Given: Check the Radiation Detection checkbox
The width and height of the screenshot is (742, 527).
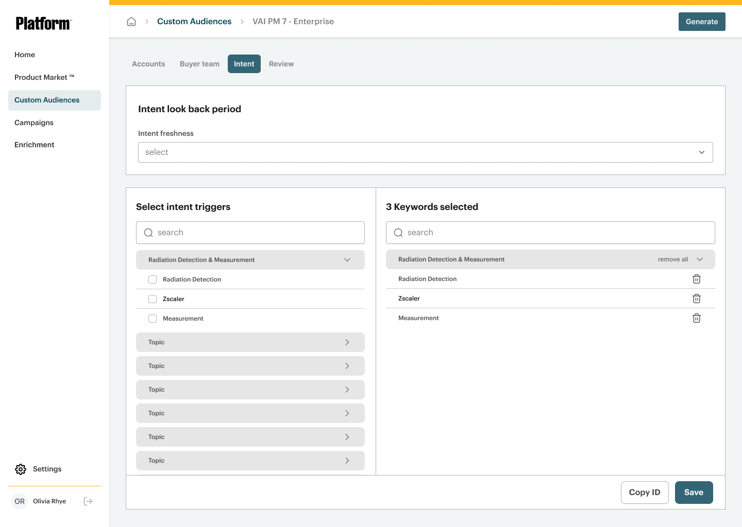Looking at the screenshot, I should click(x=153, y=279).
